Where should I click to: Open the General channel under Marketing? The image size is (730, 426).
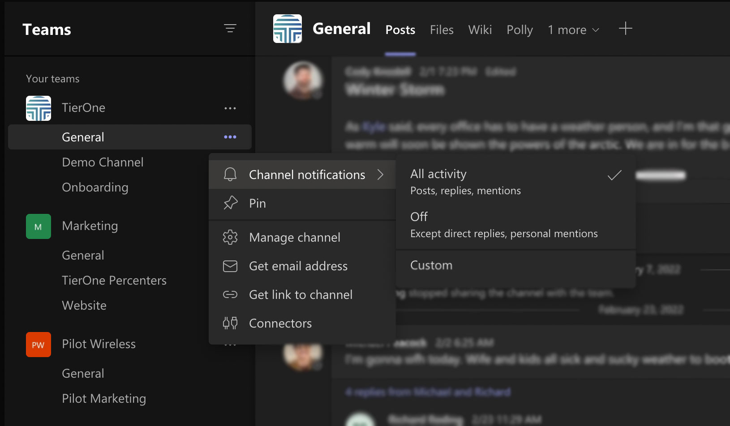click(x=83, y=255)
